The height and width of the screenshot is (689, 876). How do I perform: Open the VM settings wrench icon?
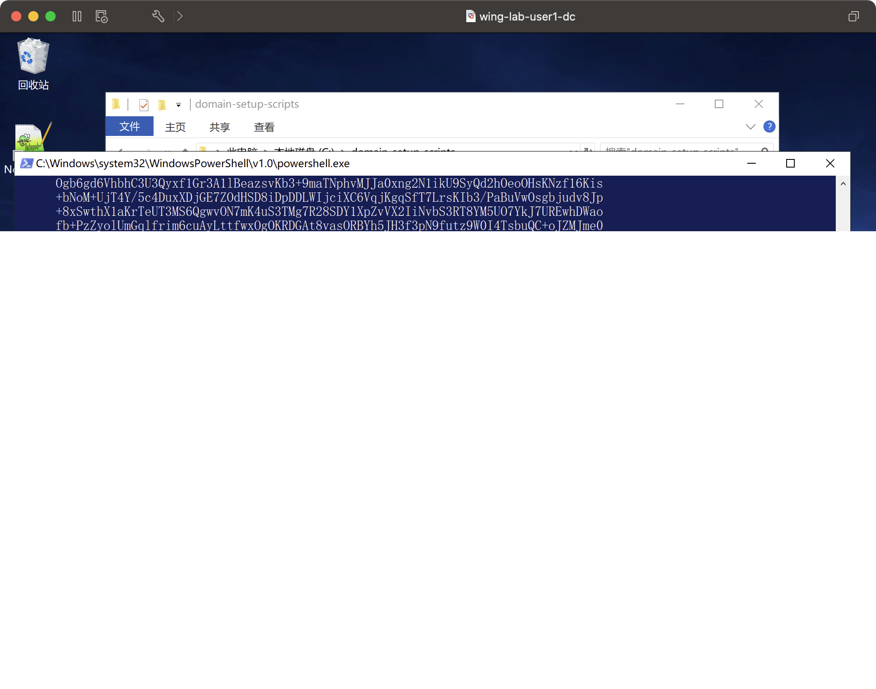[158, 16]
